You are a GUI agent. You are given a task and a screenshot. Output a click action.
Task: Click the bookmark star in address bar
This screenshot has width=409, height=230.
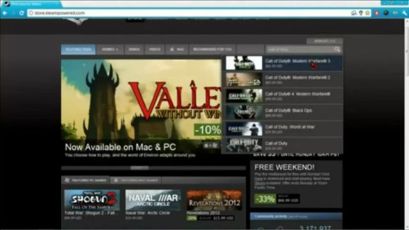pyautogui.click(x=367, y=13)
